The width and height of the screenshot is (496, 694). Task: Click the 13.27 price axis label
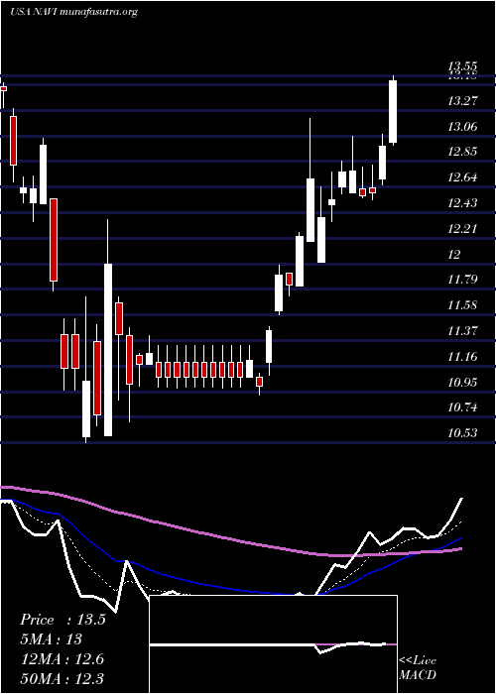pos(462,101)
